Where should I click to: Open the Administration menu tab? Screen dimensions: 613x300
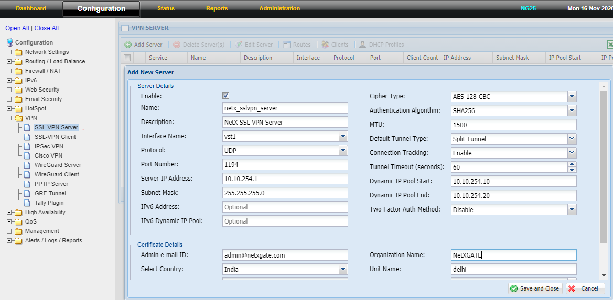[279, 8]
